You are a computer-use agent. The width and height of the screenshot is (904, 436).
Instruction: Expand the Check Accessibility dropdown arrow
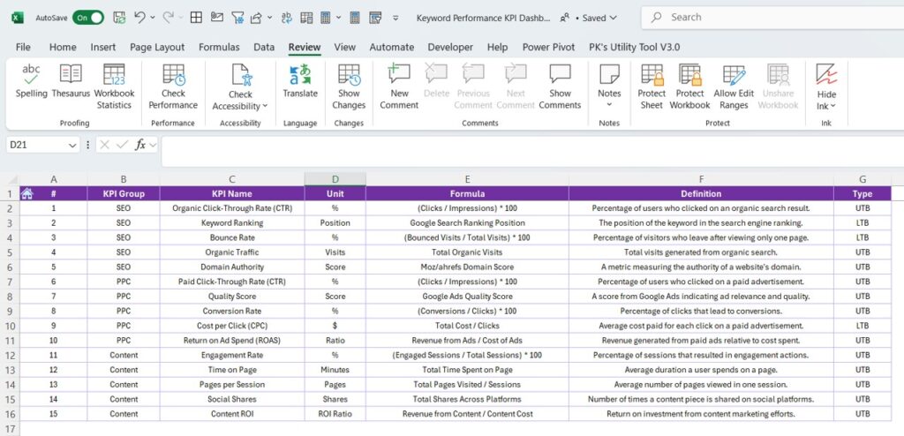pyautogui.click(x=265, y=106)
